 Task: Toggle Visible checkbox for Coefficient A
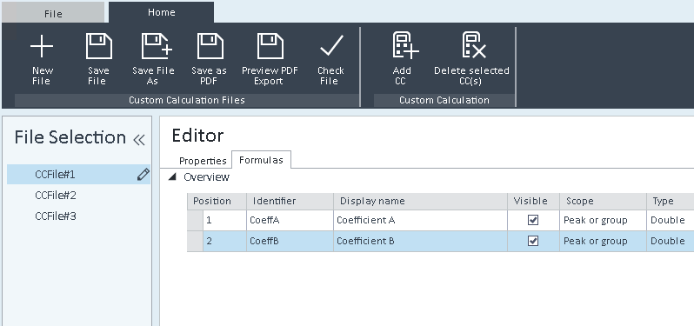click(533, 220)
